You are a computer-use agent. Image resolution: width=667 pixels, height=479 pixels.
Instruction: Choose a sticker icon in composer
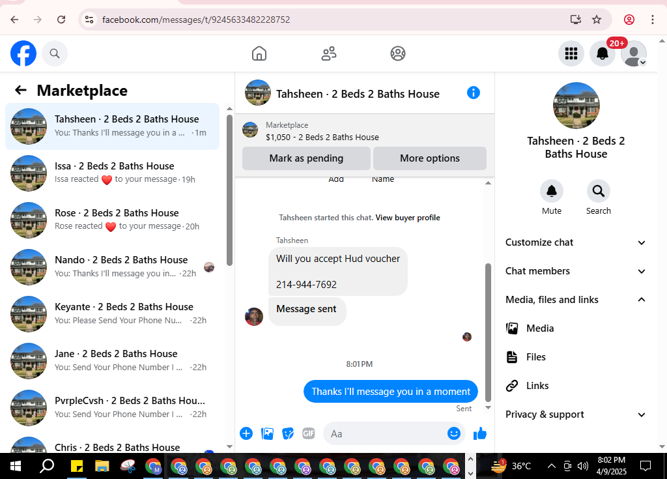(288, 433)
